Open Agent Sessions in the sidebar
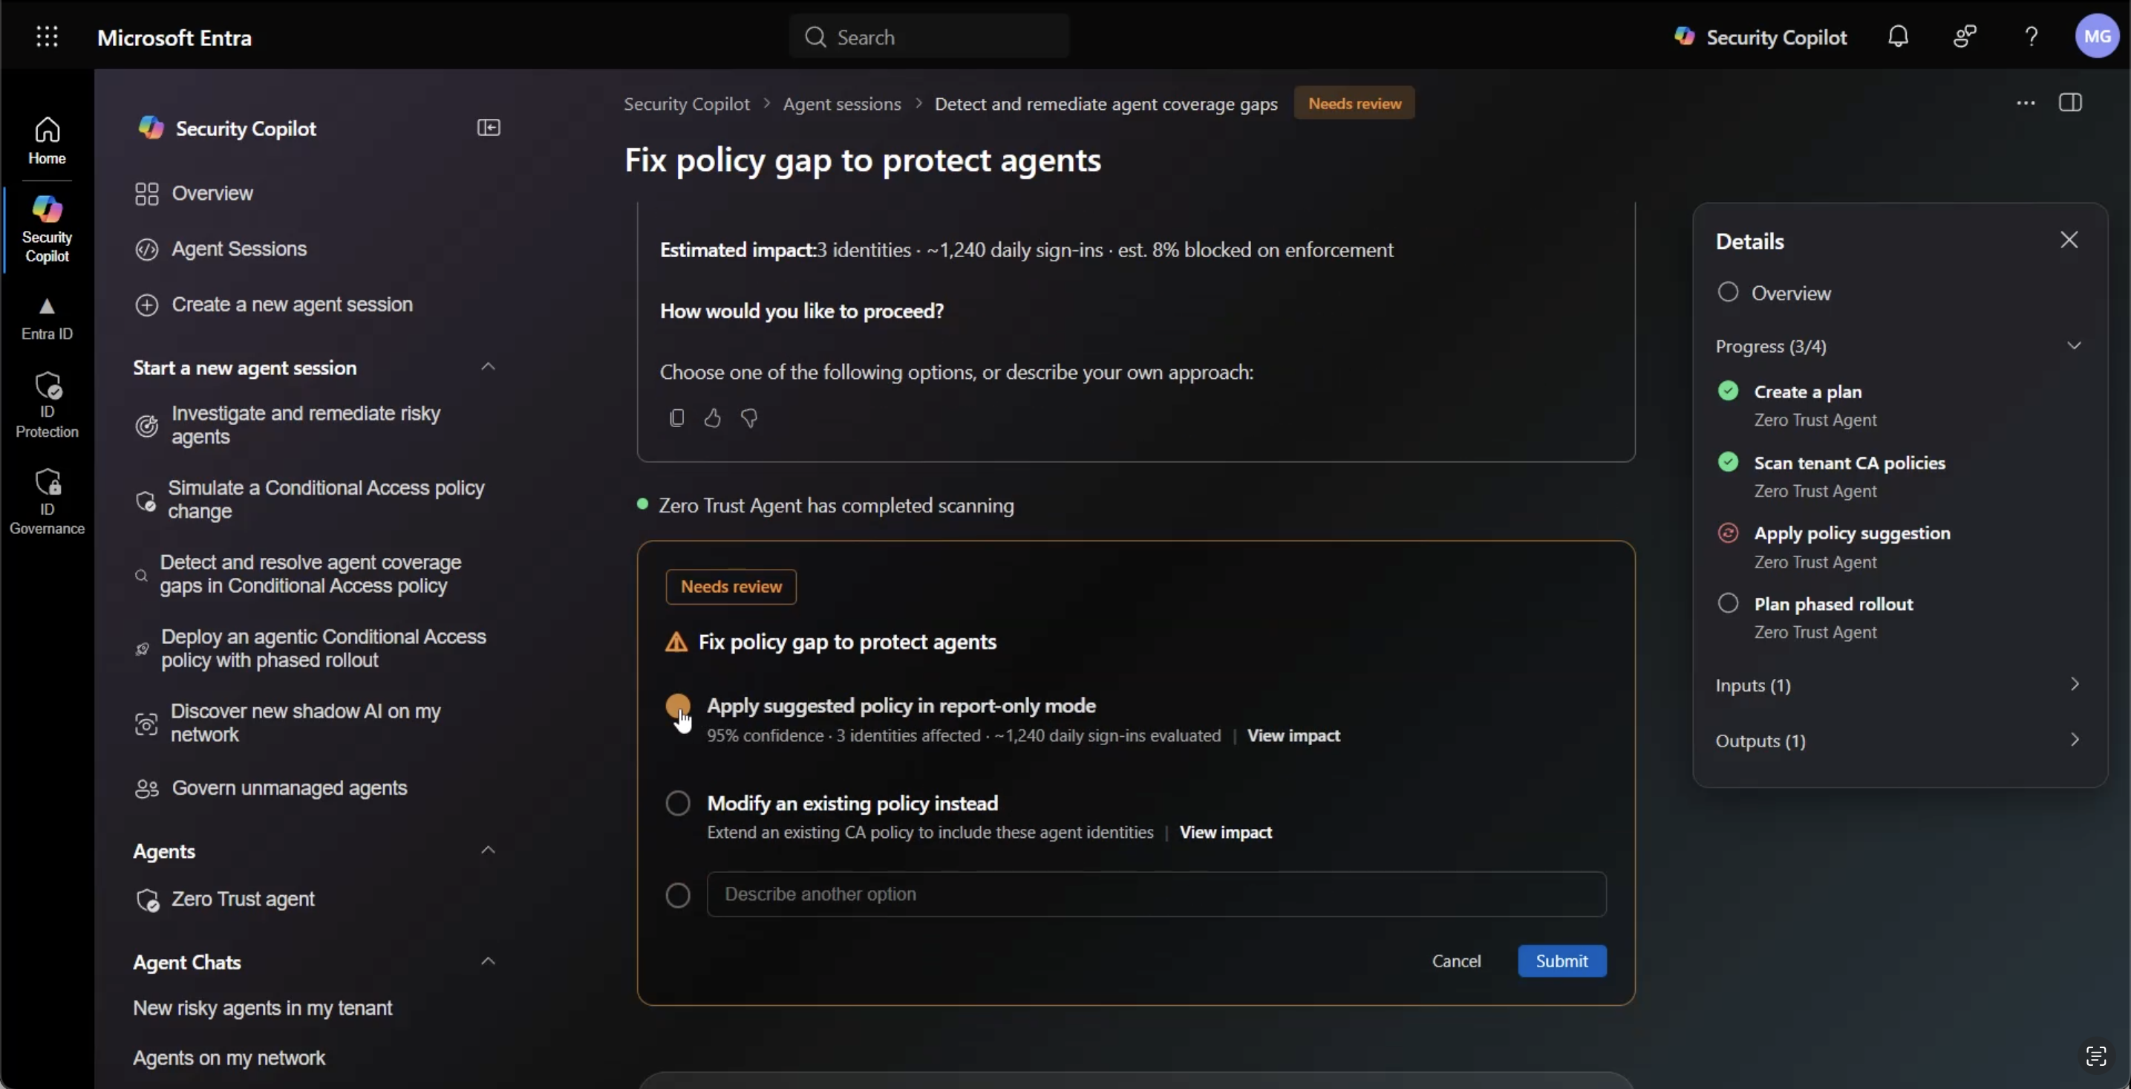The image size is (2131, 1089). click(x=239, y=249)
